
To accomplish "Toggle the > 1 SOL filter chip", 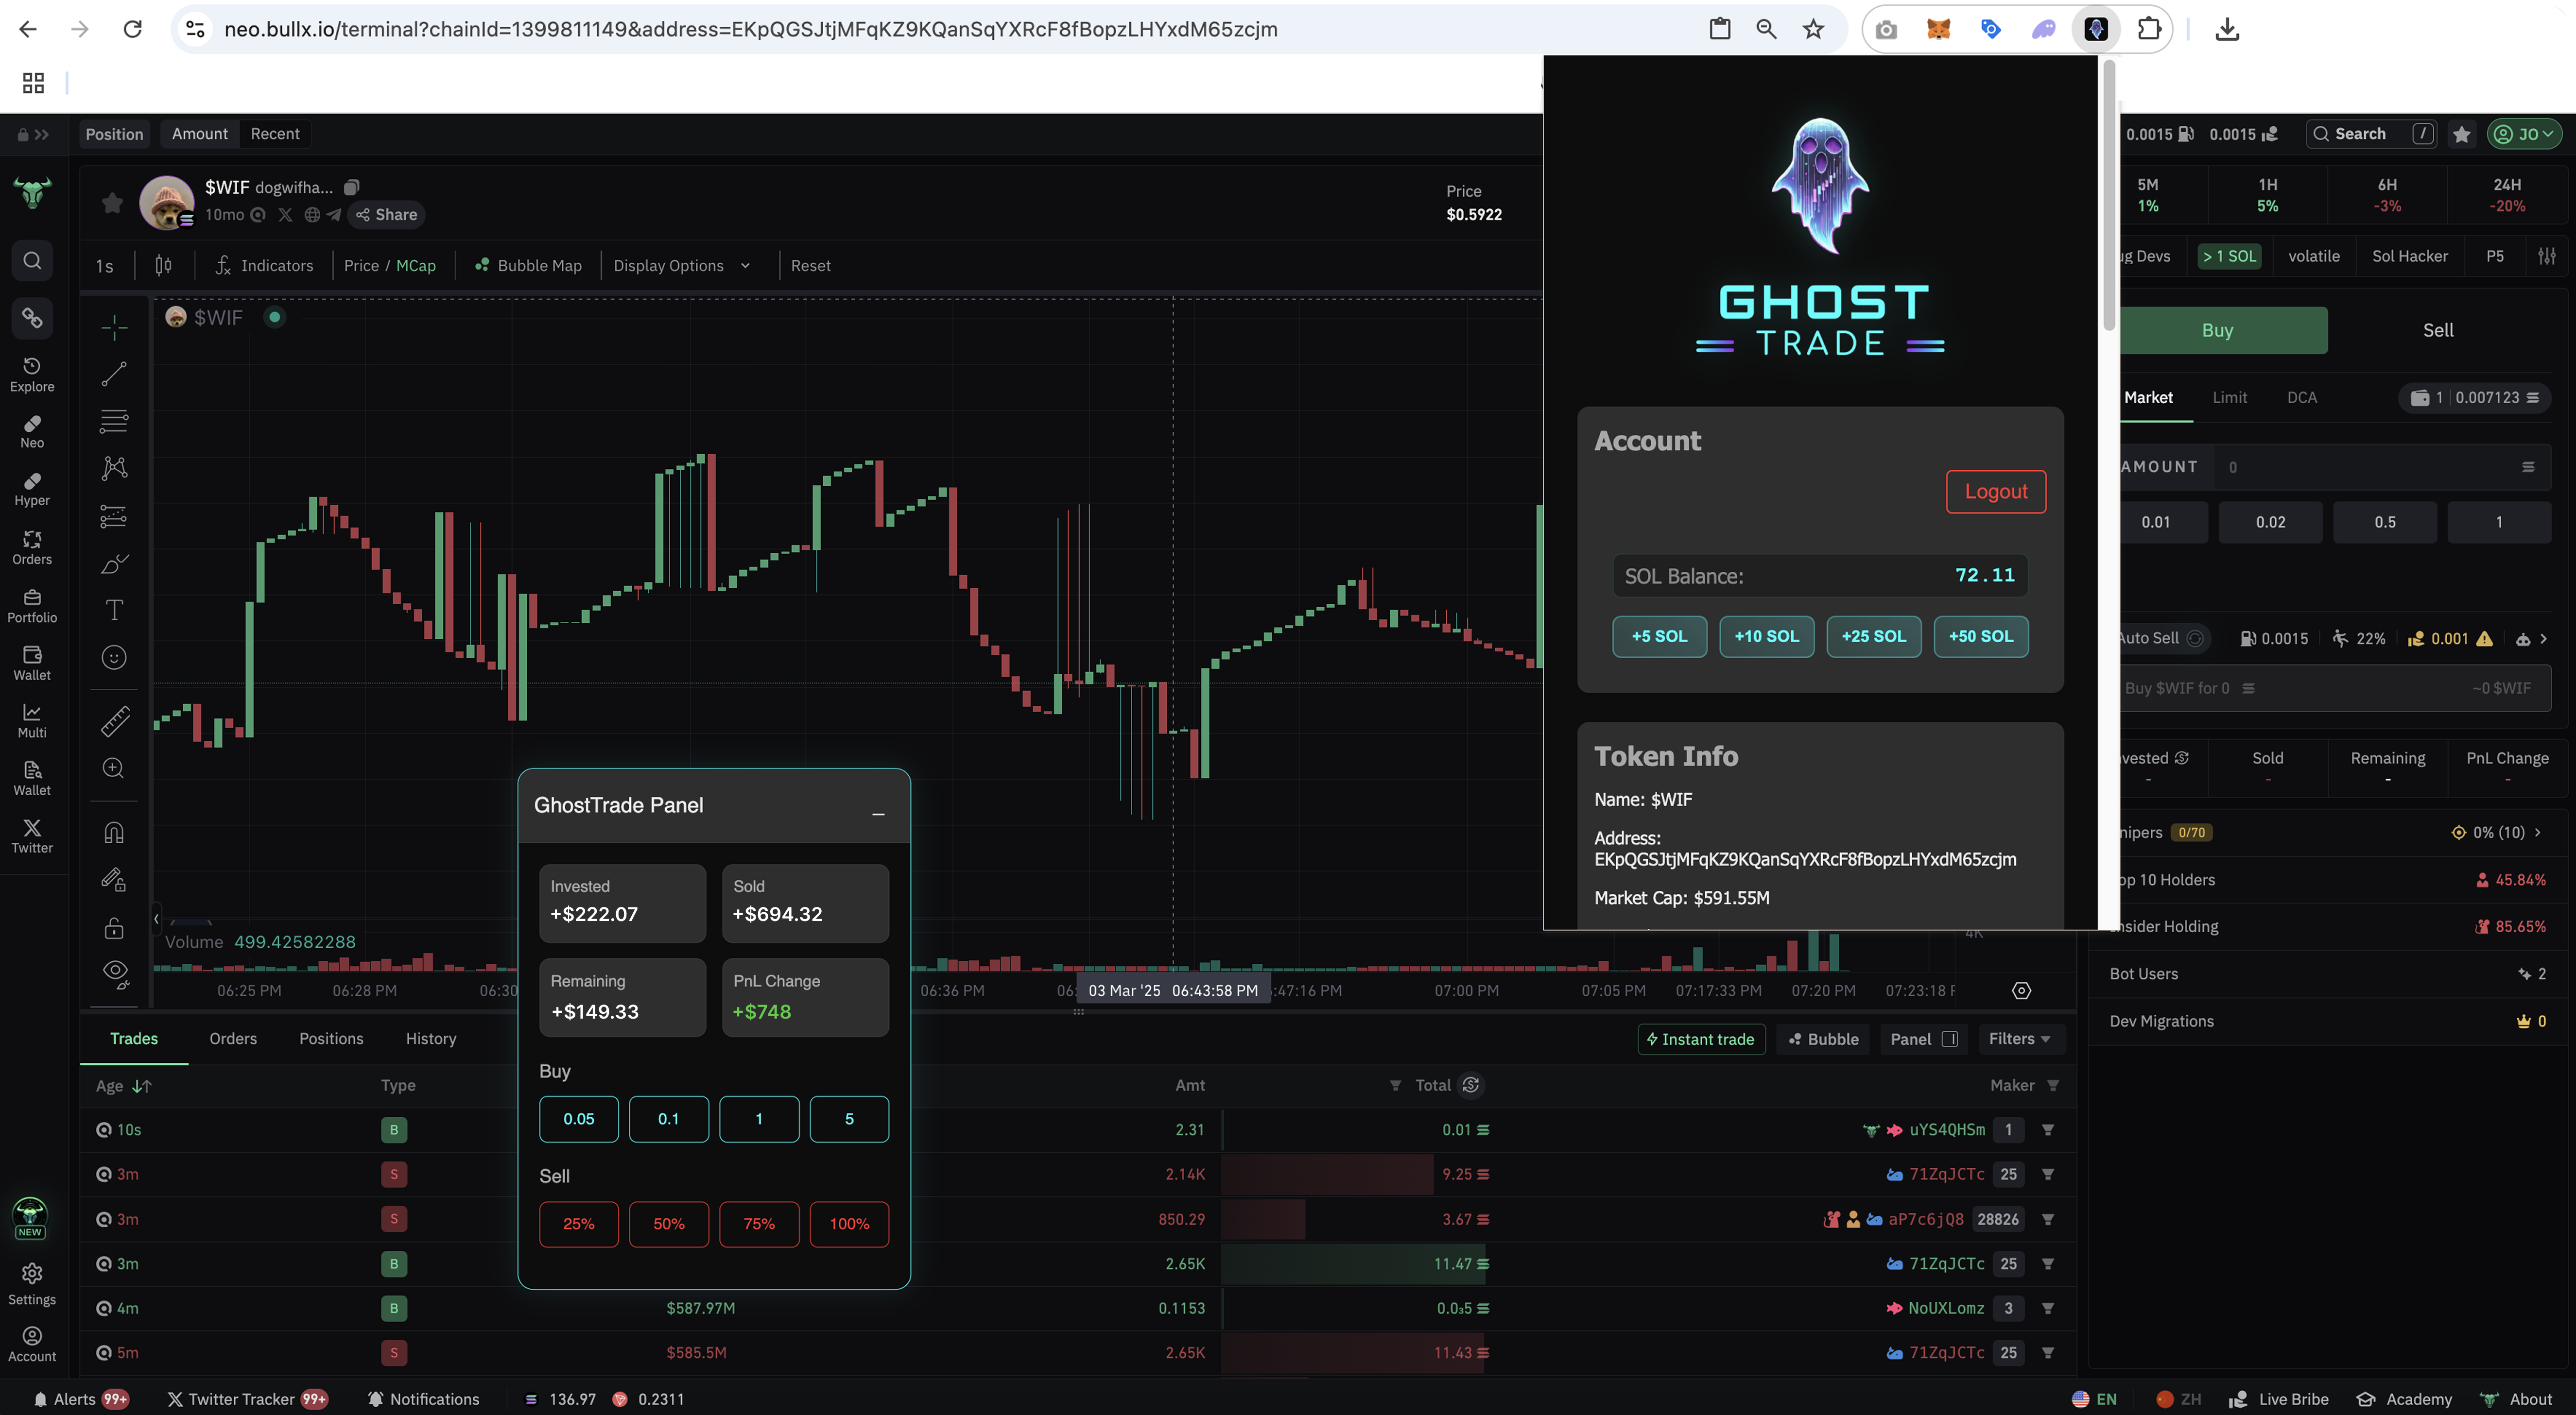I will pyautogui.click(x=2229, y=256).
